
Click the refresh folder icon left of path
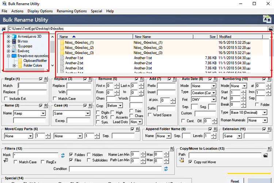point(4,29)
